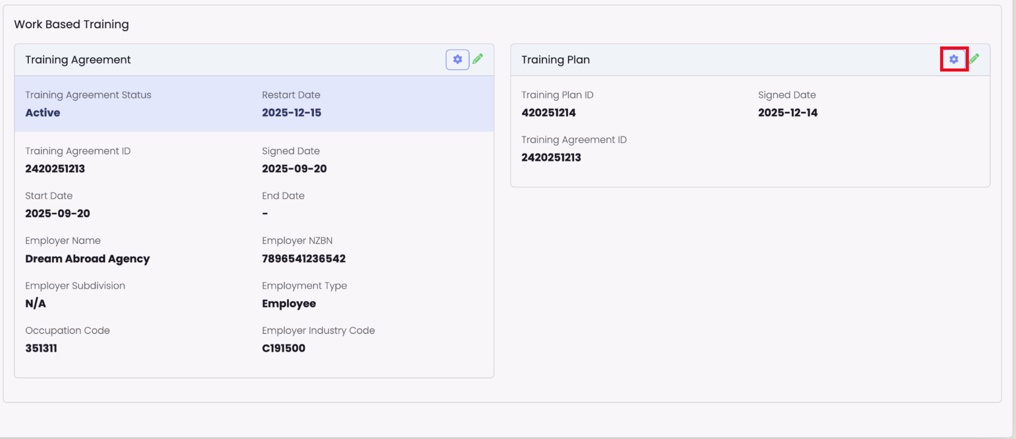Click agreement Signed Date 2025-09-20
This screenshot has height=439, width=1016.
294,169
